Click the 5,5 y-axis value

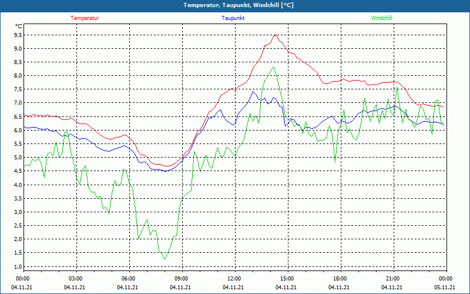(x=18, y=144)
